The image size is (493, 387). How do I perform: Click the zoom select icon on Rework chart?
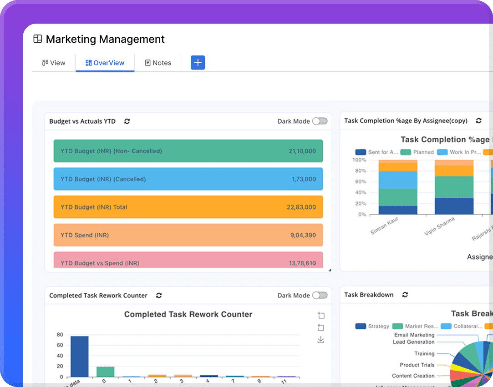click(x=321, y=315)
